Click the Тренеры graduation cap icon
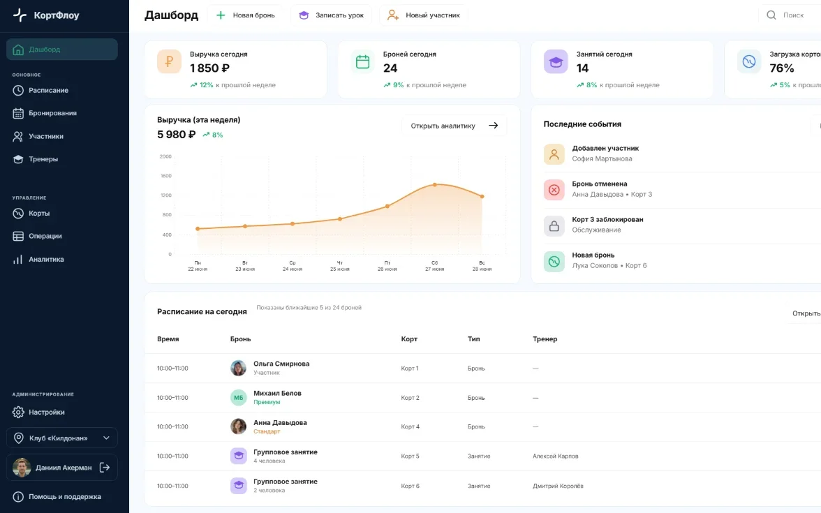Viewport: 821px width, 513px height. 18,159
